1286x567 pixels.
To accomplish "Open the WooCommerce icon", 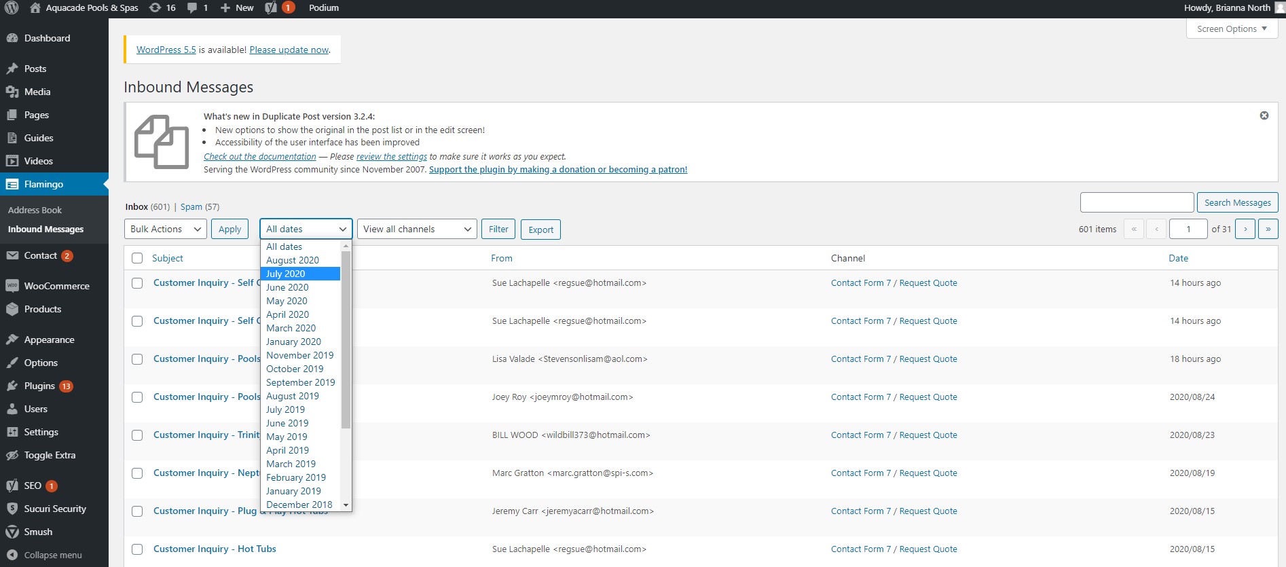I will click(x=12, y=286).
